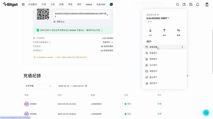Open the USDT currency dropdown beside 5.01453392
This screenshot has width=213, height=119.
coord(169,18)
